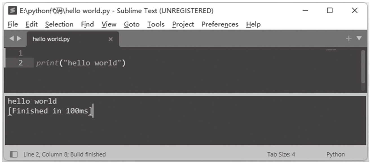Viewport: 370px width, 163px height.
Task: Click the print("hello world") code line
Action: (81, 63)
